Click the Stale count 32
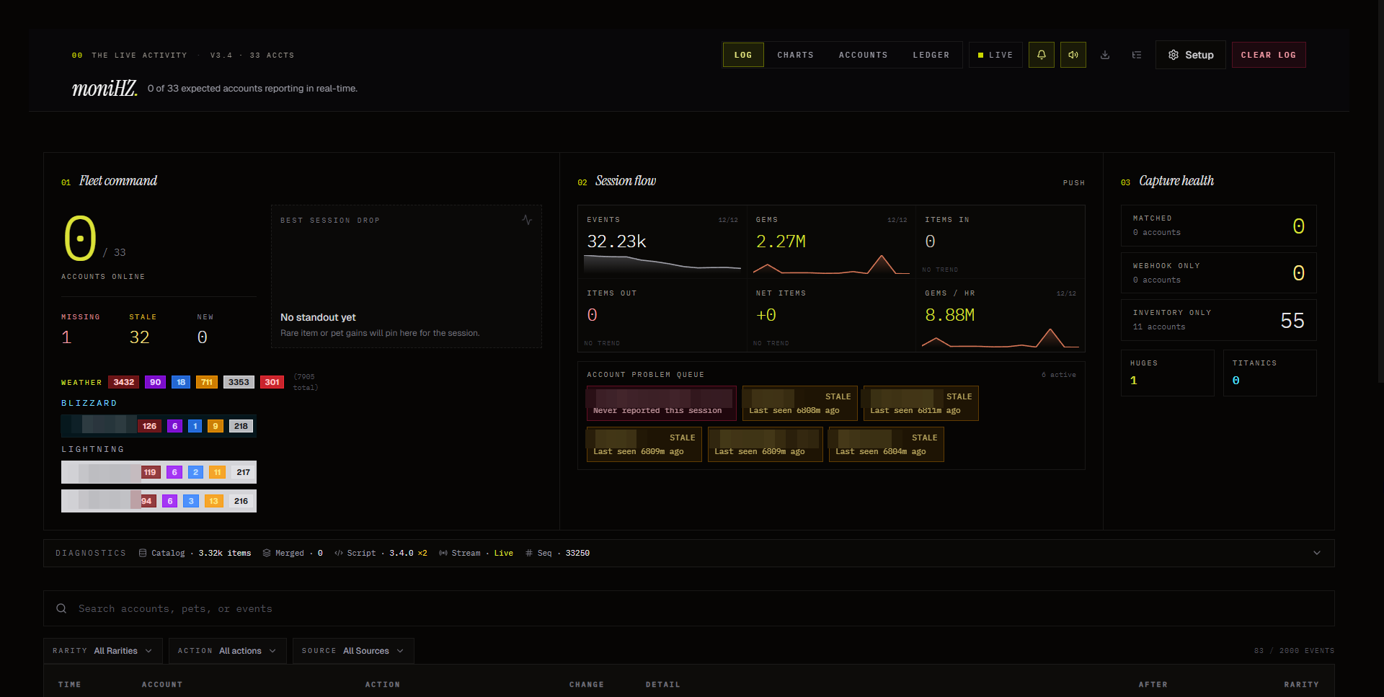Image resolution: width=1384 pixels, height=697 pixels. coord(139,337)
